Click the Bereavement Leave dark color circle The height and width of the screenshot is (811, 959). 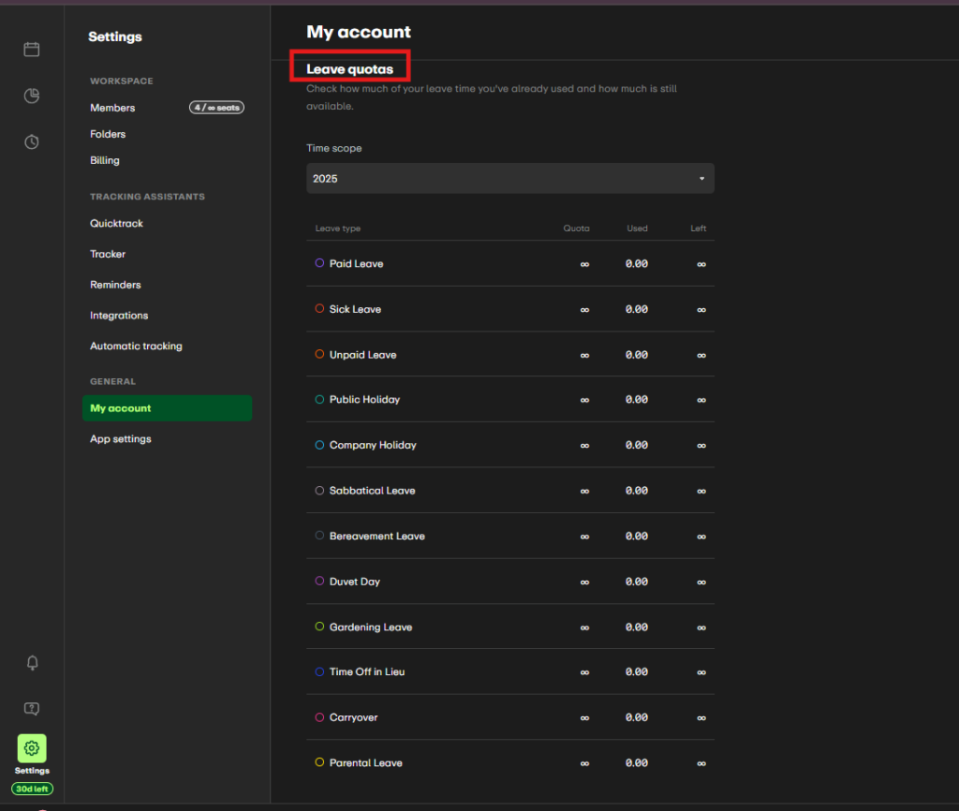[319, 535]
